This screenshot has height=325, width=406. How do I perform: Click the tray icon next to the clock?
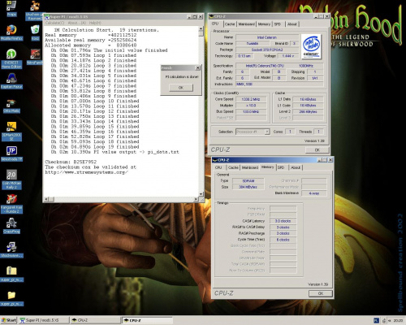pyautogui.click(x=390, y=321)
